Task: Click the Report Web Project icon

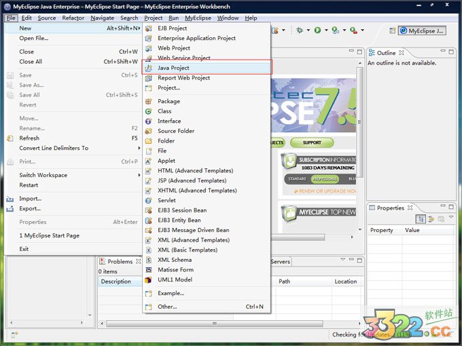Action: [x=149, y=78]
